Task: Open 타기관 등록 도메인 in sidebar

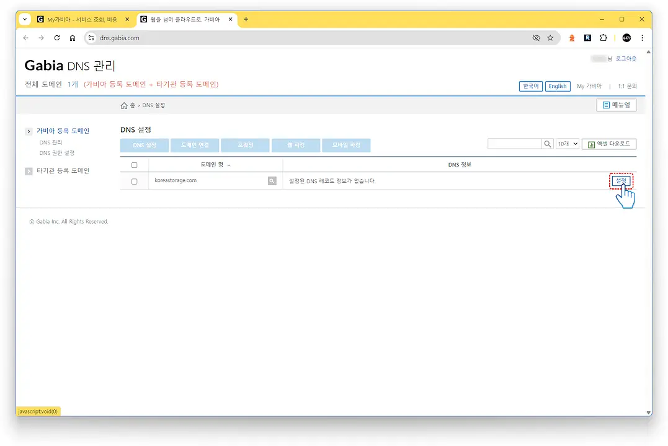Action: point(63,170)
